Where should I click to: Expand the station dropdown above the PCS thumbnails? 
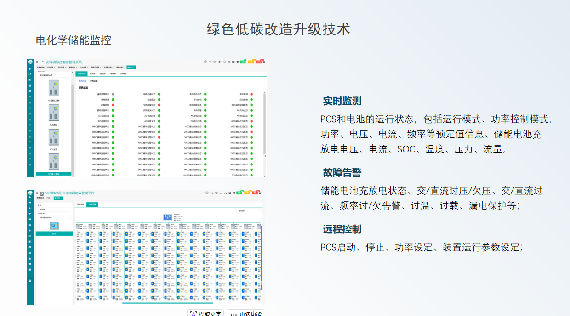coord(54,75)
